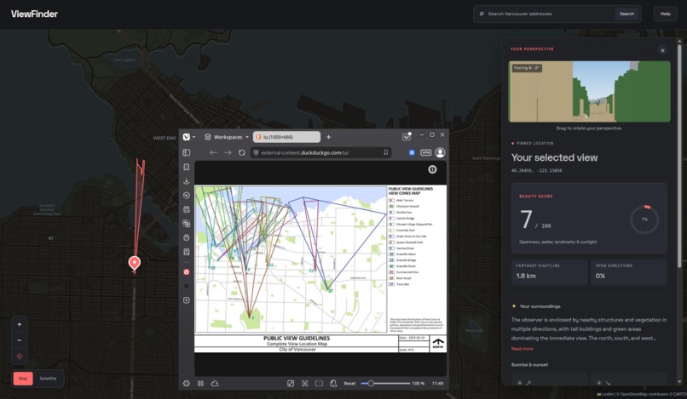Open the red Vivaldi web panel
The width and height of the screenshot is (687, 399).
pos(186,271)
